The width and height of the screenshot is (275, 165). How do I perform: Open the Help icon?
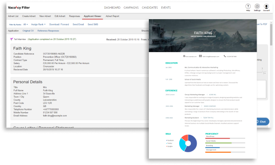tap(248, 6)
